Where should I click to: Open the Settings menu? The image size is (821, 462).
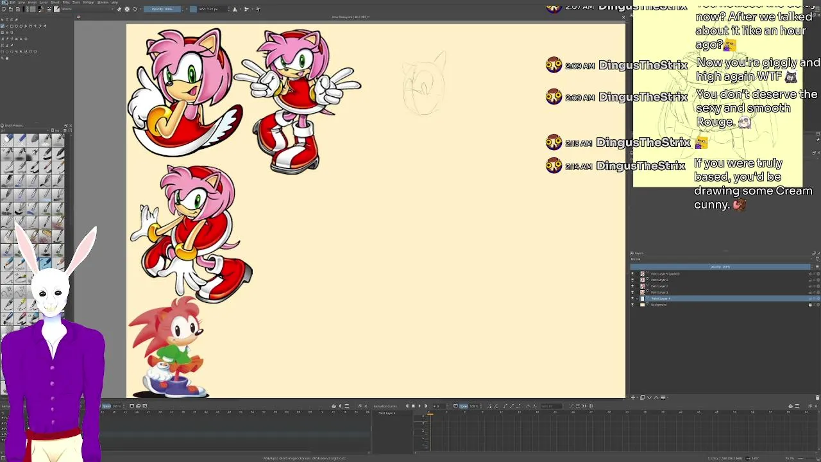tap(88, 3)
